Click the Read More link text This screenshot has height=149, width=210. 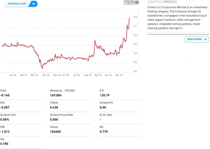click(195, 39)
